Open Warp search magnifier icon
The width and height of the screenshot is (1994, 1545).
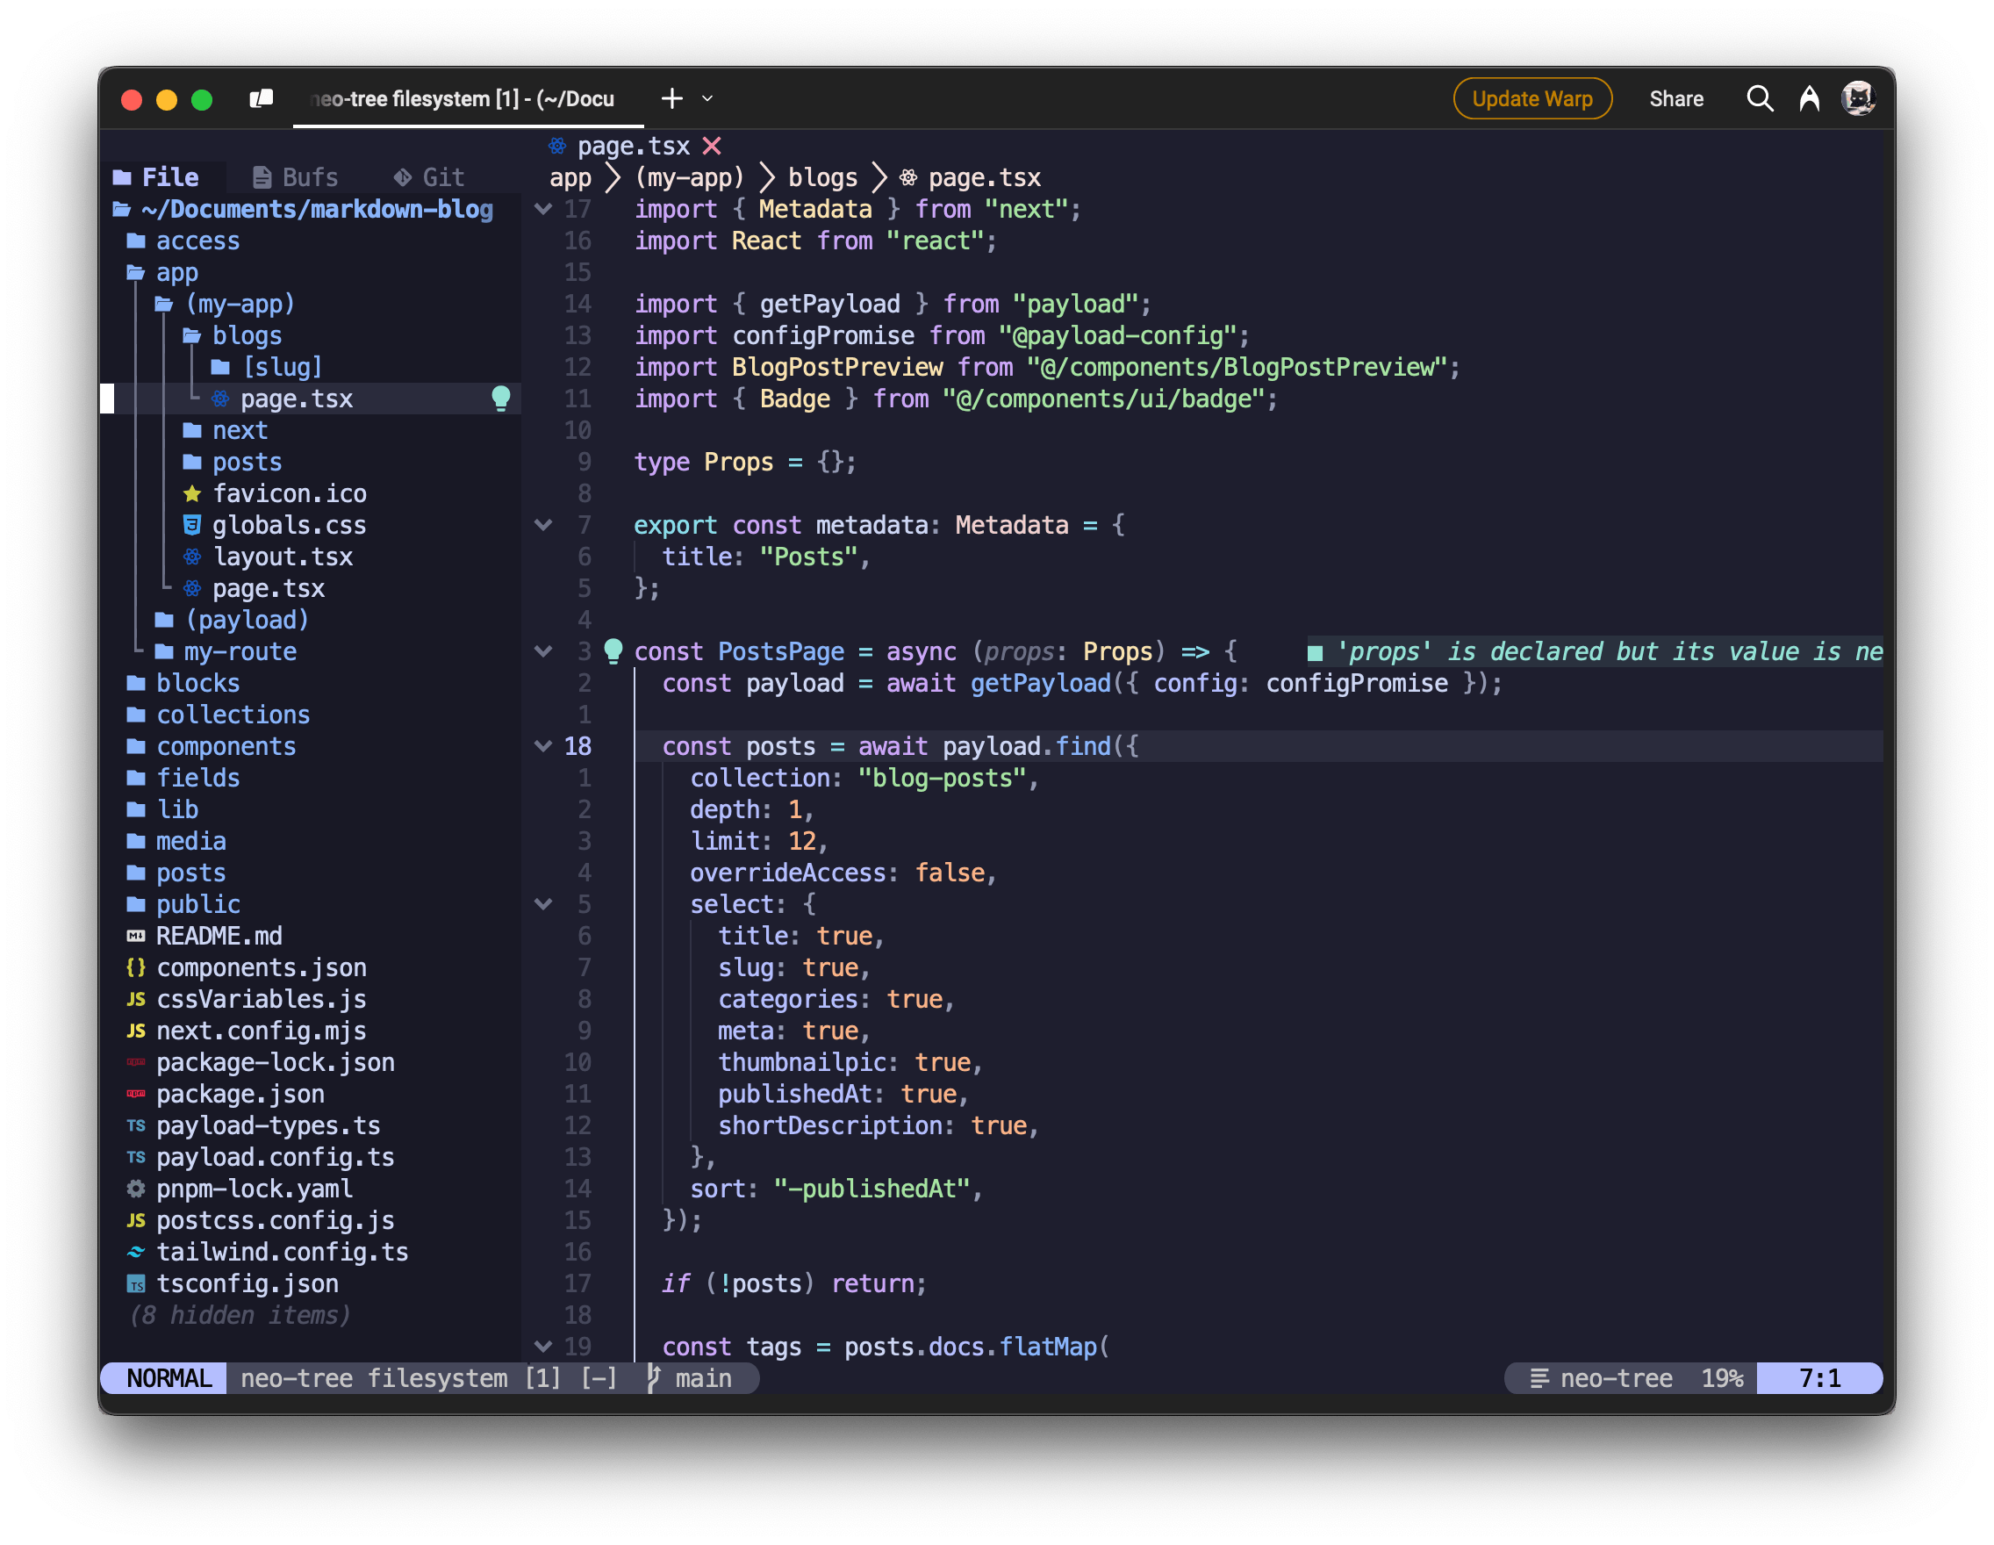click(x=1760, y=98)
